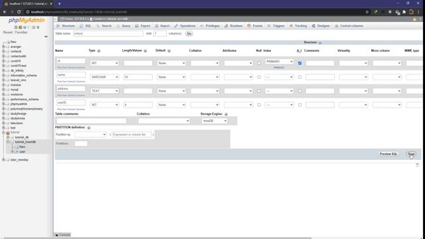
Task: Click the Table name field containing school
Action: [108, 34]
